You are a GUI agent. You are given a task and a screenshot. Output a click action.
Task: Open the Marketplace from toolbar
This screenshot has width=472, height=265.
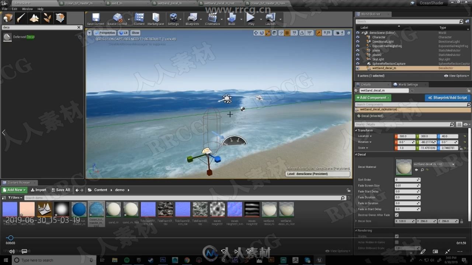(156, 19)
